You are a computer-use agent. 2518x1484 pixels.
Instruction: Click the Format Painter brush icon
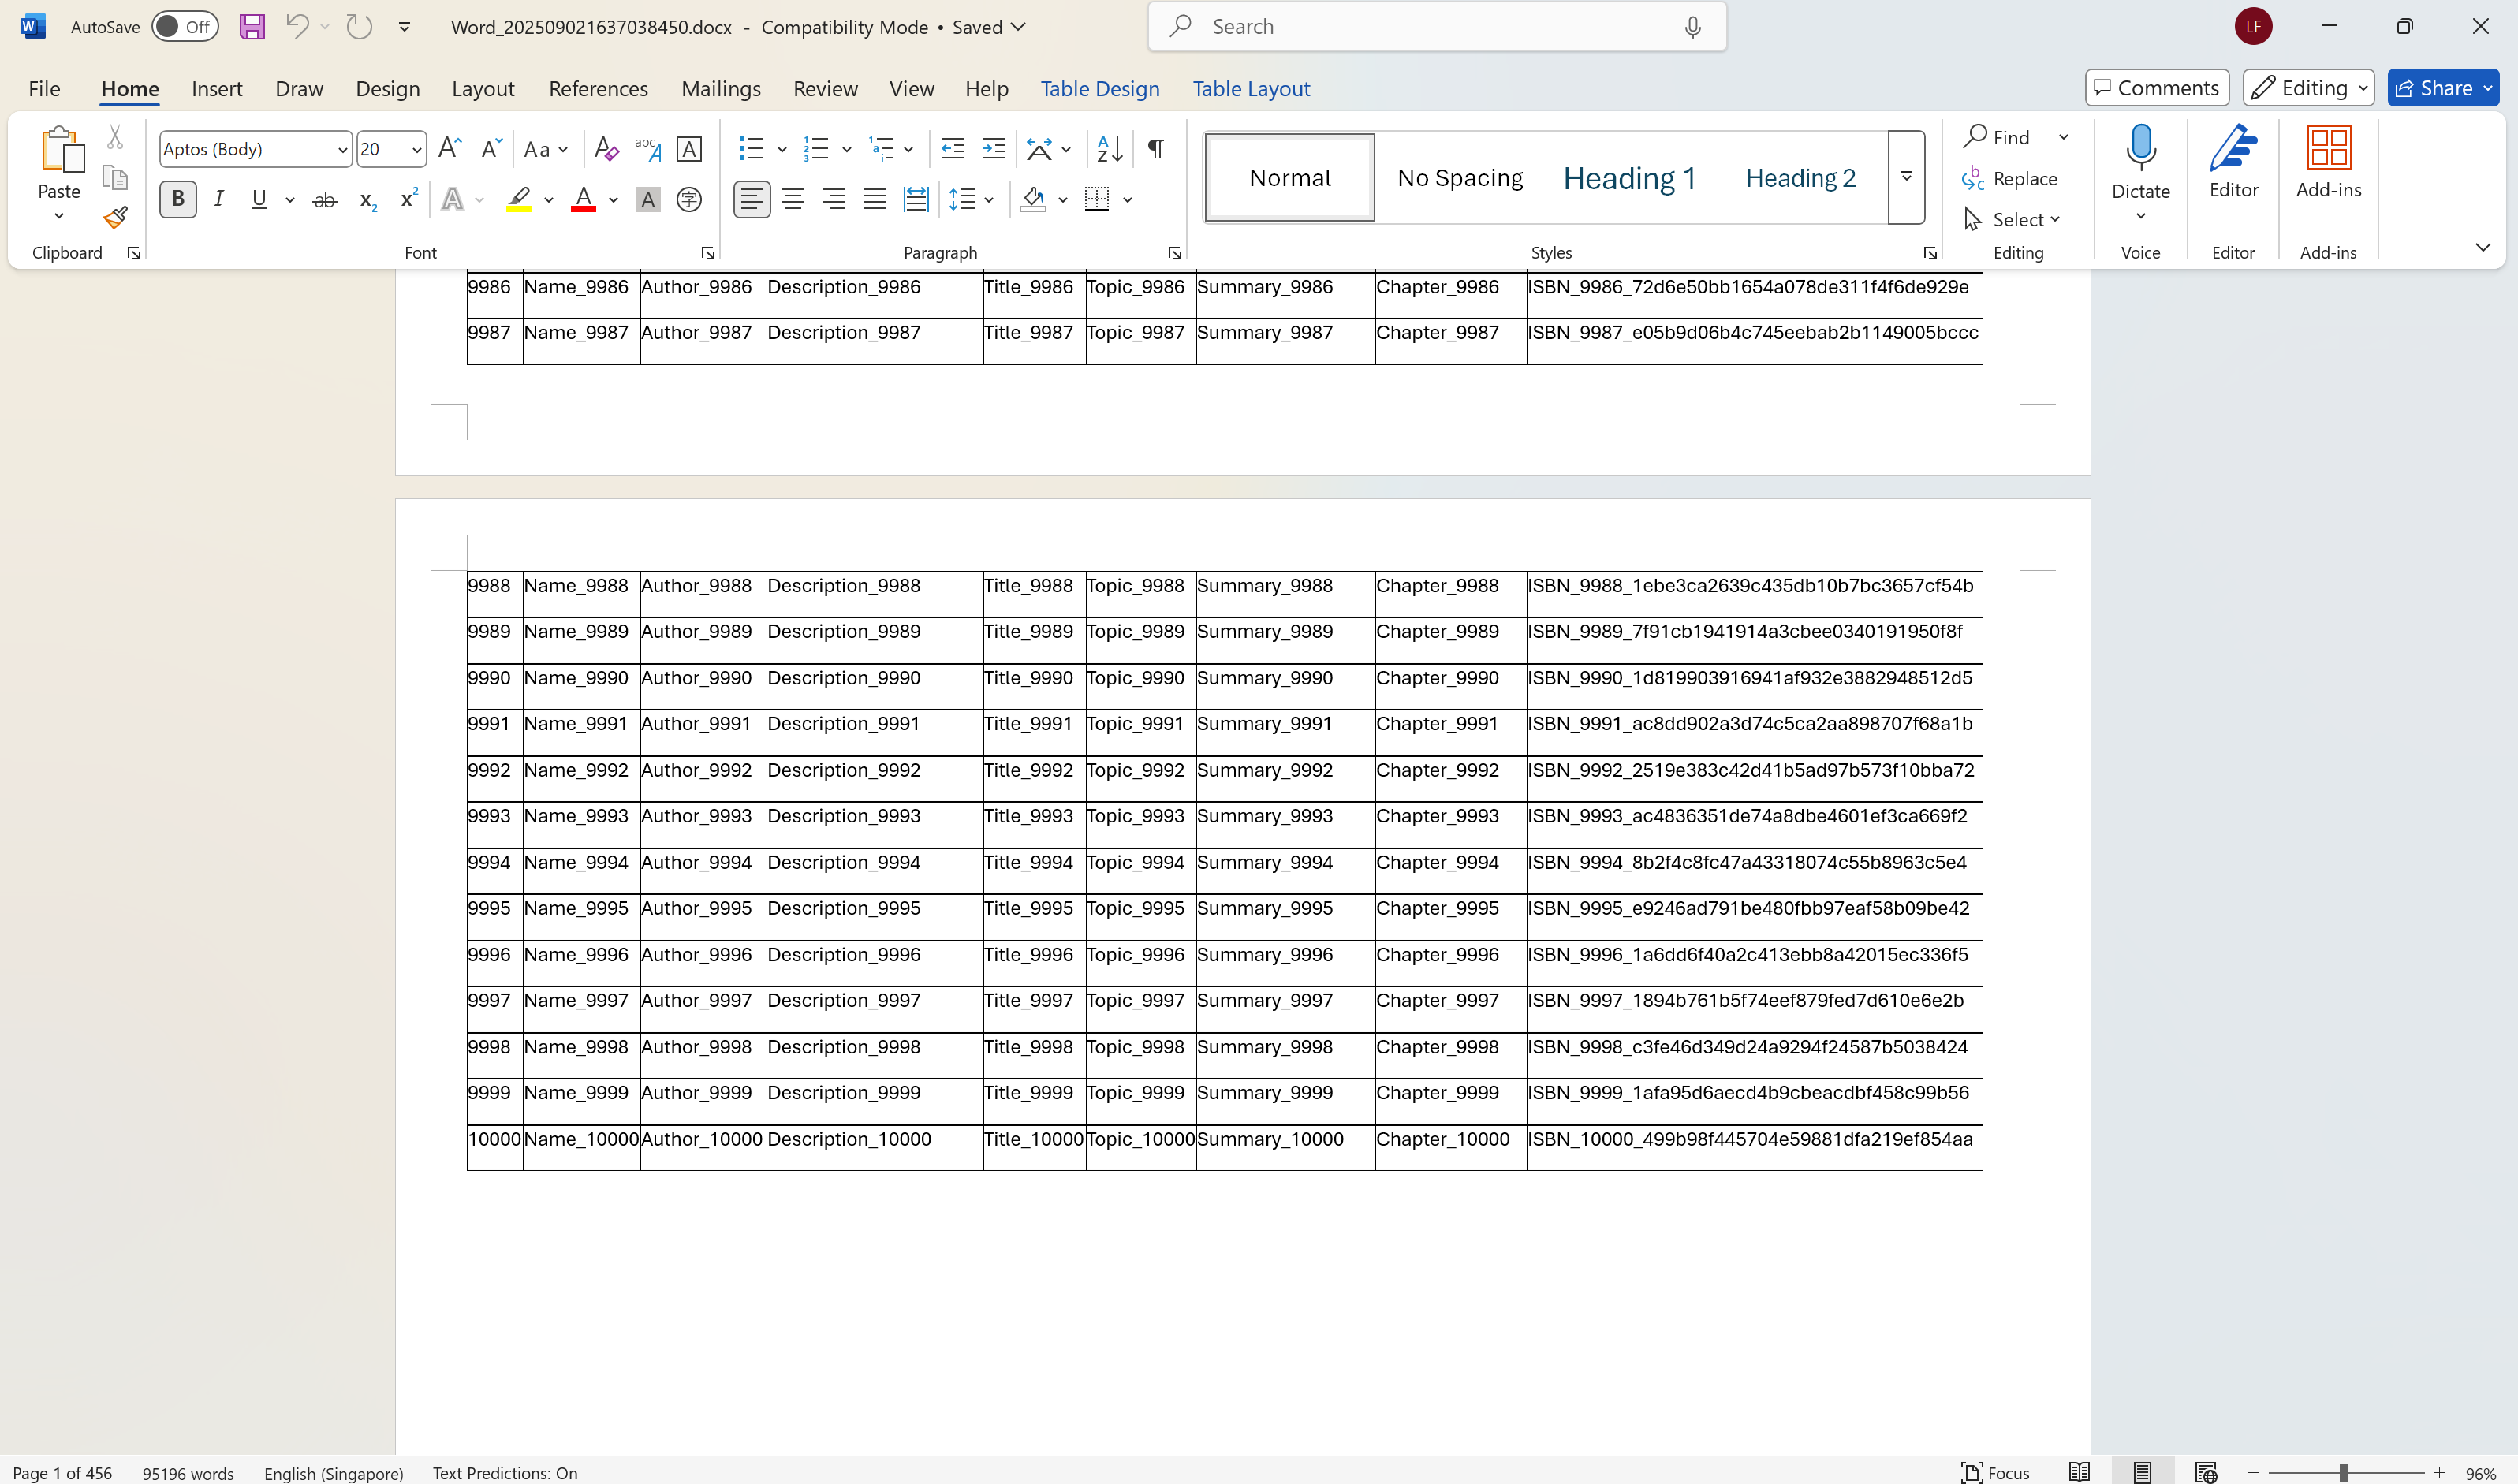115,217
